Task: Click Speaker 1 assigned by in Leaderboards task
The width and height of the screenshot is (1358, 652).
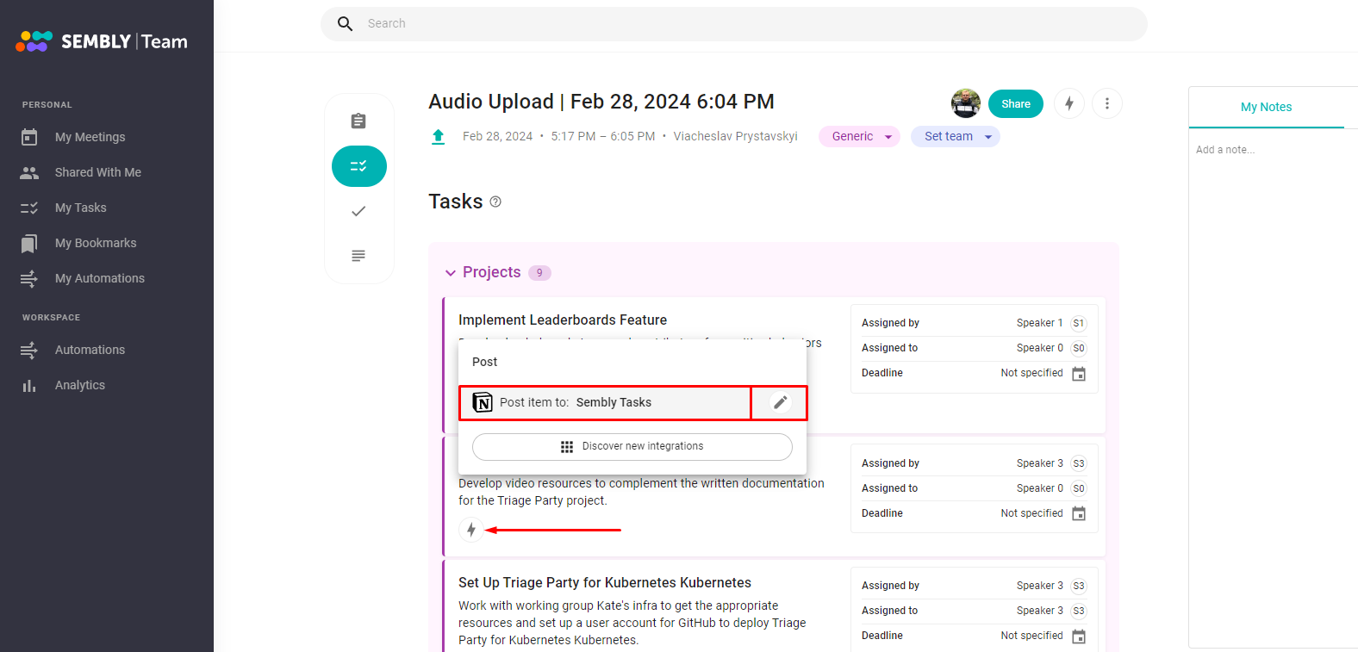Action: 1051,323
